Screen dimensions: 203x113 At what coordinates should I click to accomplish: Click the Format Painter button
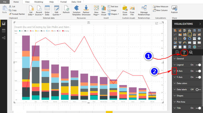(17, 14)
